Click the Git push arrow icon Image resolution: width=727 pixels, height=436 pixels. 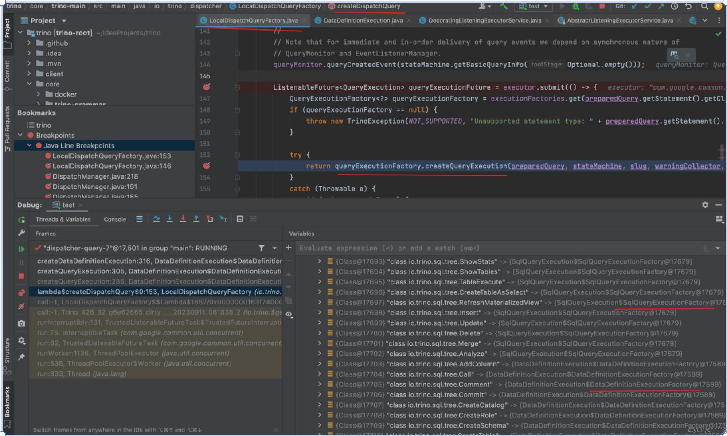pyautogui.click(x=661, y=6)
